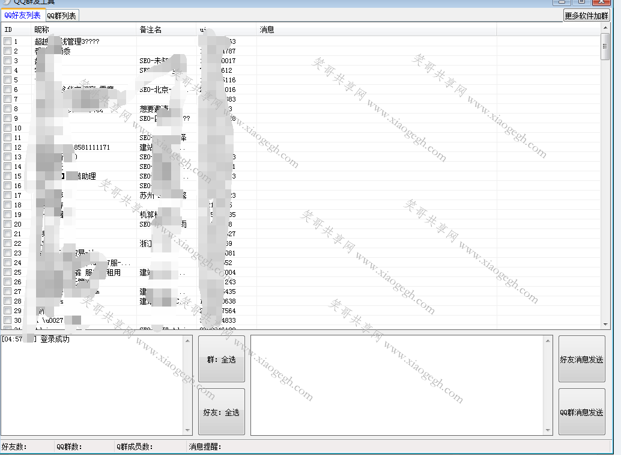
Task: Check the checkbox for row ID 2
Action: pyautogui.click(x=8, y=50)
